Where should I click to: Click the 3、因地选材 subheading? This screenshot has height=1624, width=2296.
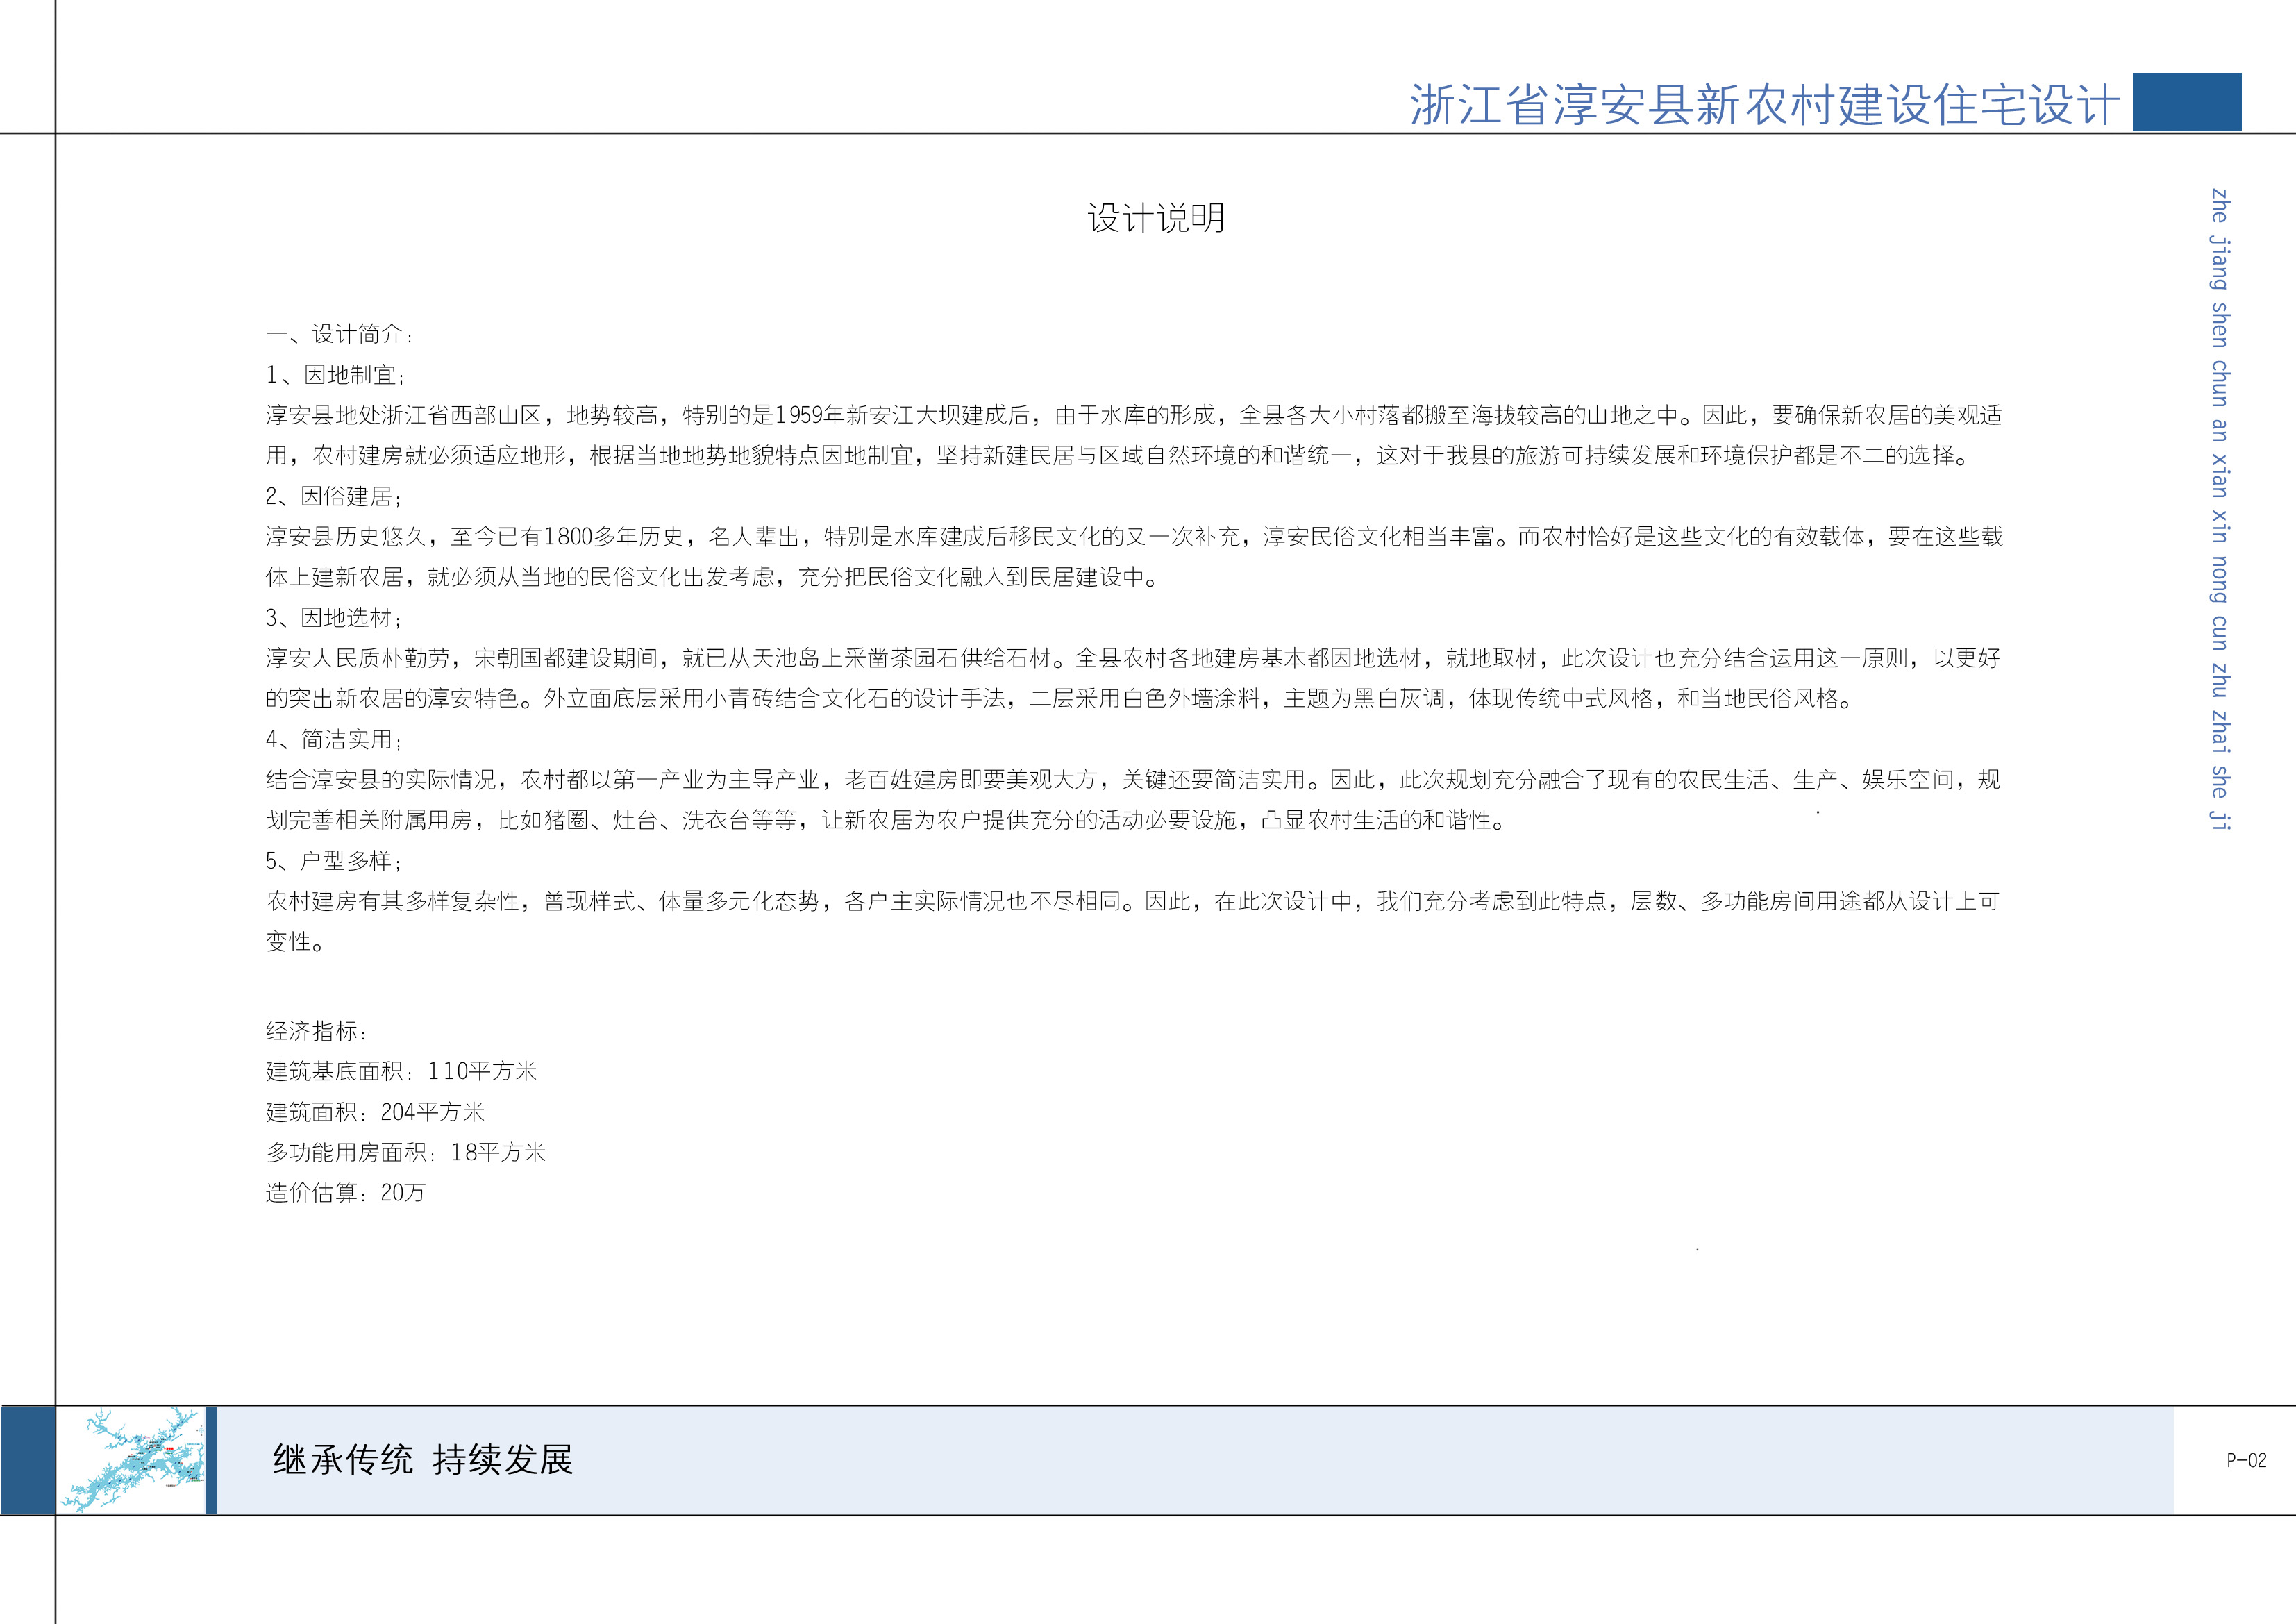[x=334, y=618]
